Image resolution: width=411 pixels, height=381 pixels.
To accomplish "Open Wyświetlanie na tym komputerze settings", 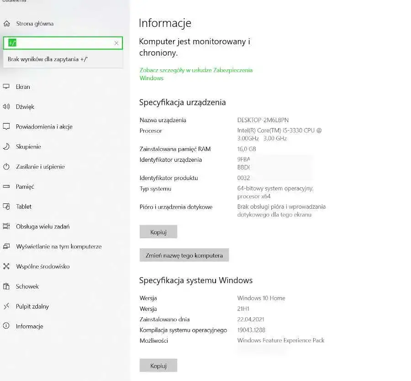I will 58,247.
